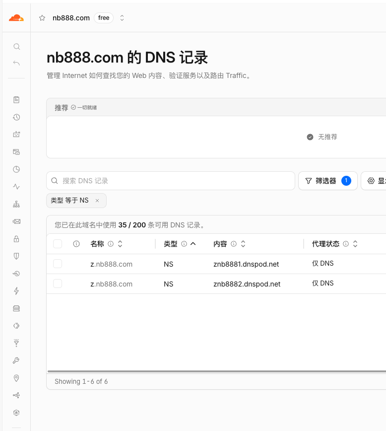Check the znb8882.dnspod.net record row
Image resolution: width=386 pixels, height=431 pixels.
click(x=58, y=284)
